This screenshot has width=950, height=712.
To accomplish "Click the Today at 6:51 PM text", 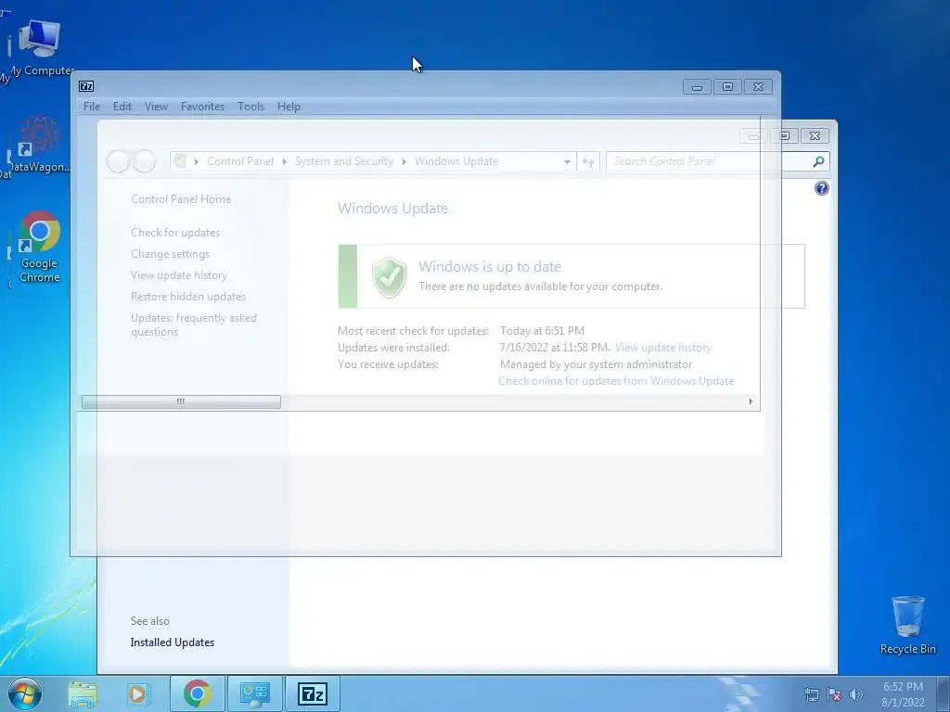I will [x=542, y=331].
